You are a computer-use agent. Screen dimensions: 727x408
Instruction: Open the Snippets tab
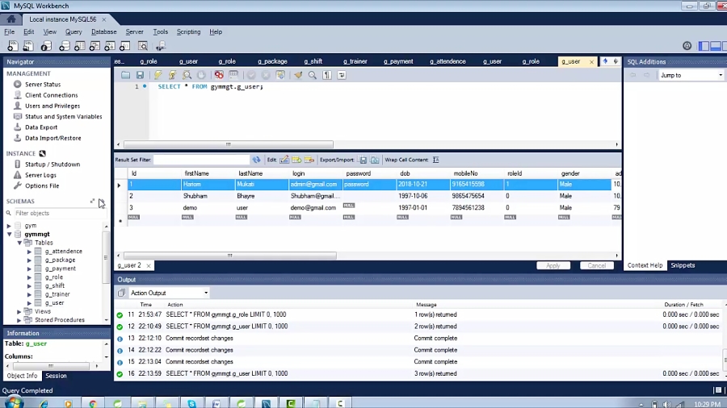pos(683,265)
